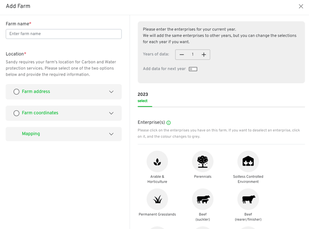The image size is (309, 229).
Task: Pick the Permanent Grasslands enterprise icon
Action: coord(157,200)
